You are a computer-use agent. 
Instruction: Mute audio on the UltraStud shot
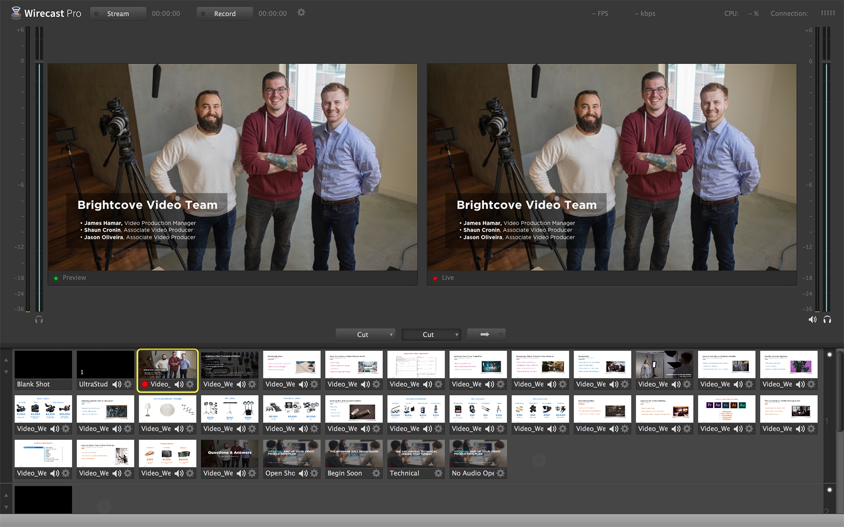click(x=117, y=384)
